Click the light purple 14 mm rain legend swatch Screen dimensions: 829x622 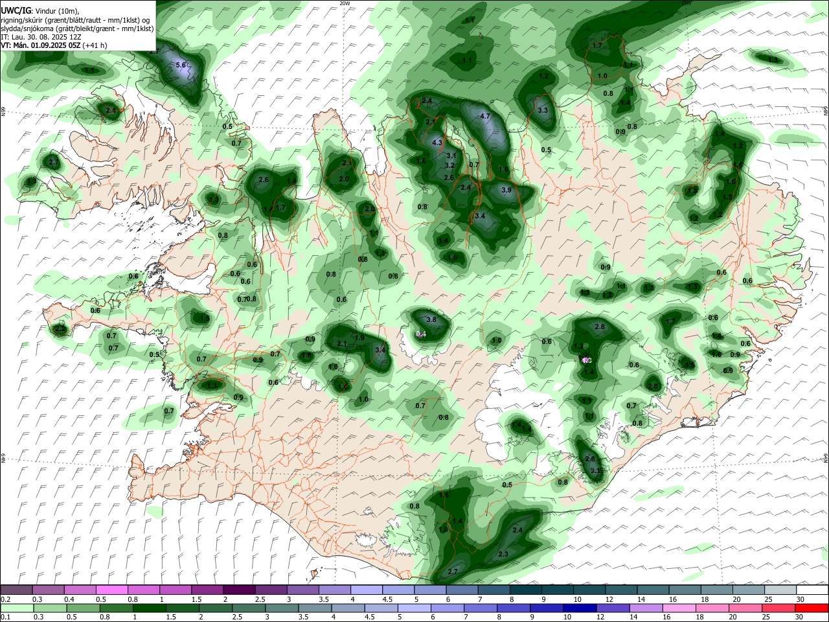[x=646, y=608]
